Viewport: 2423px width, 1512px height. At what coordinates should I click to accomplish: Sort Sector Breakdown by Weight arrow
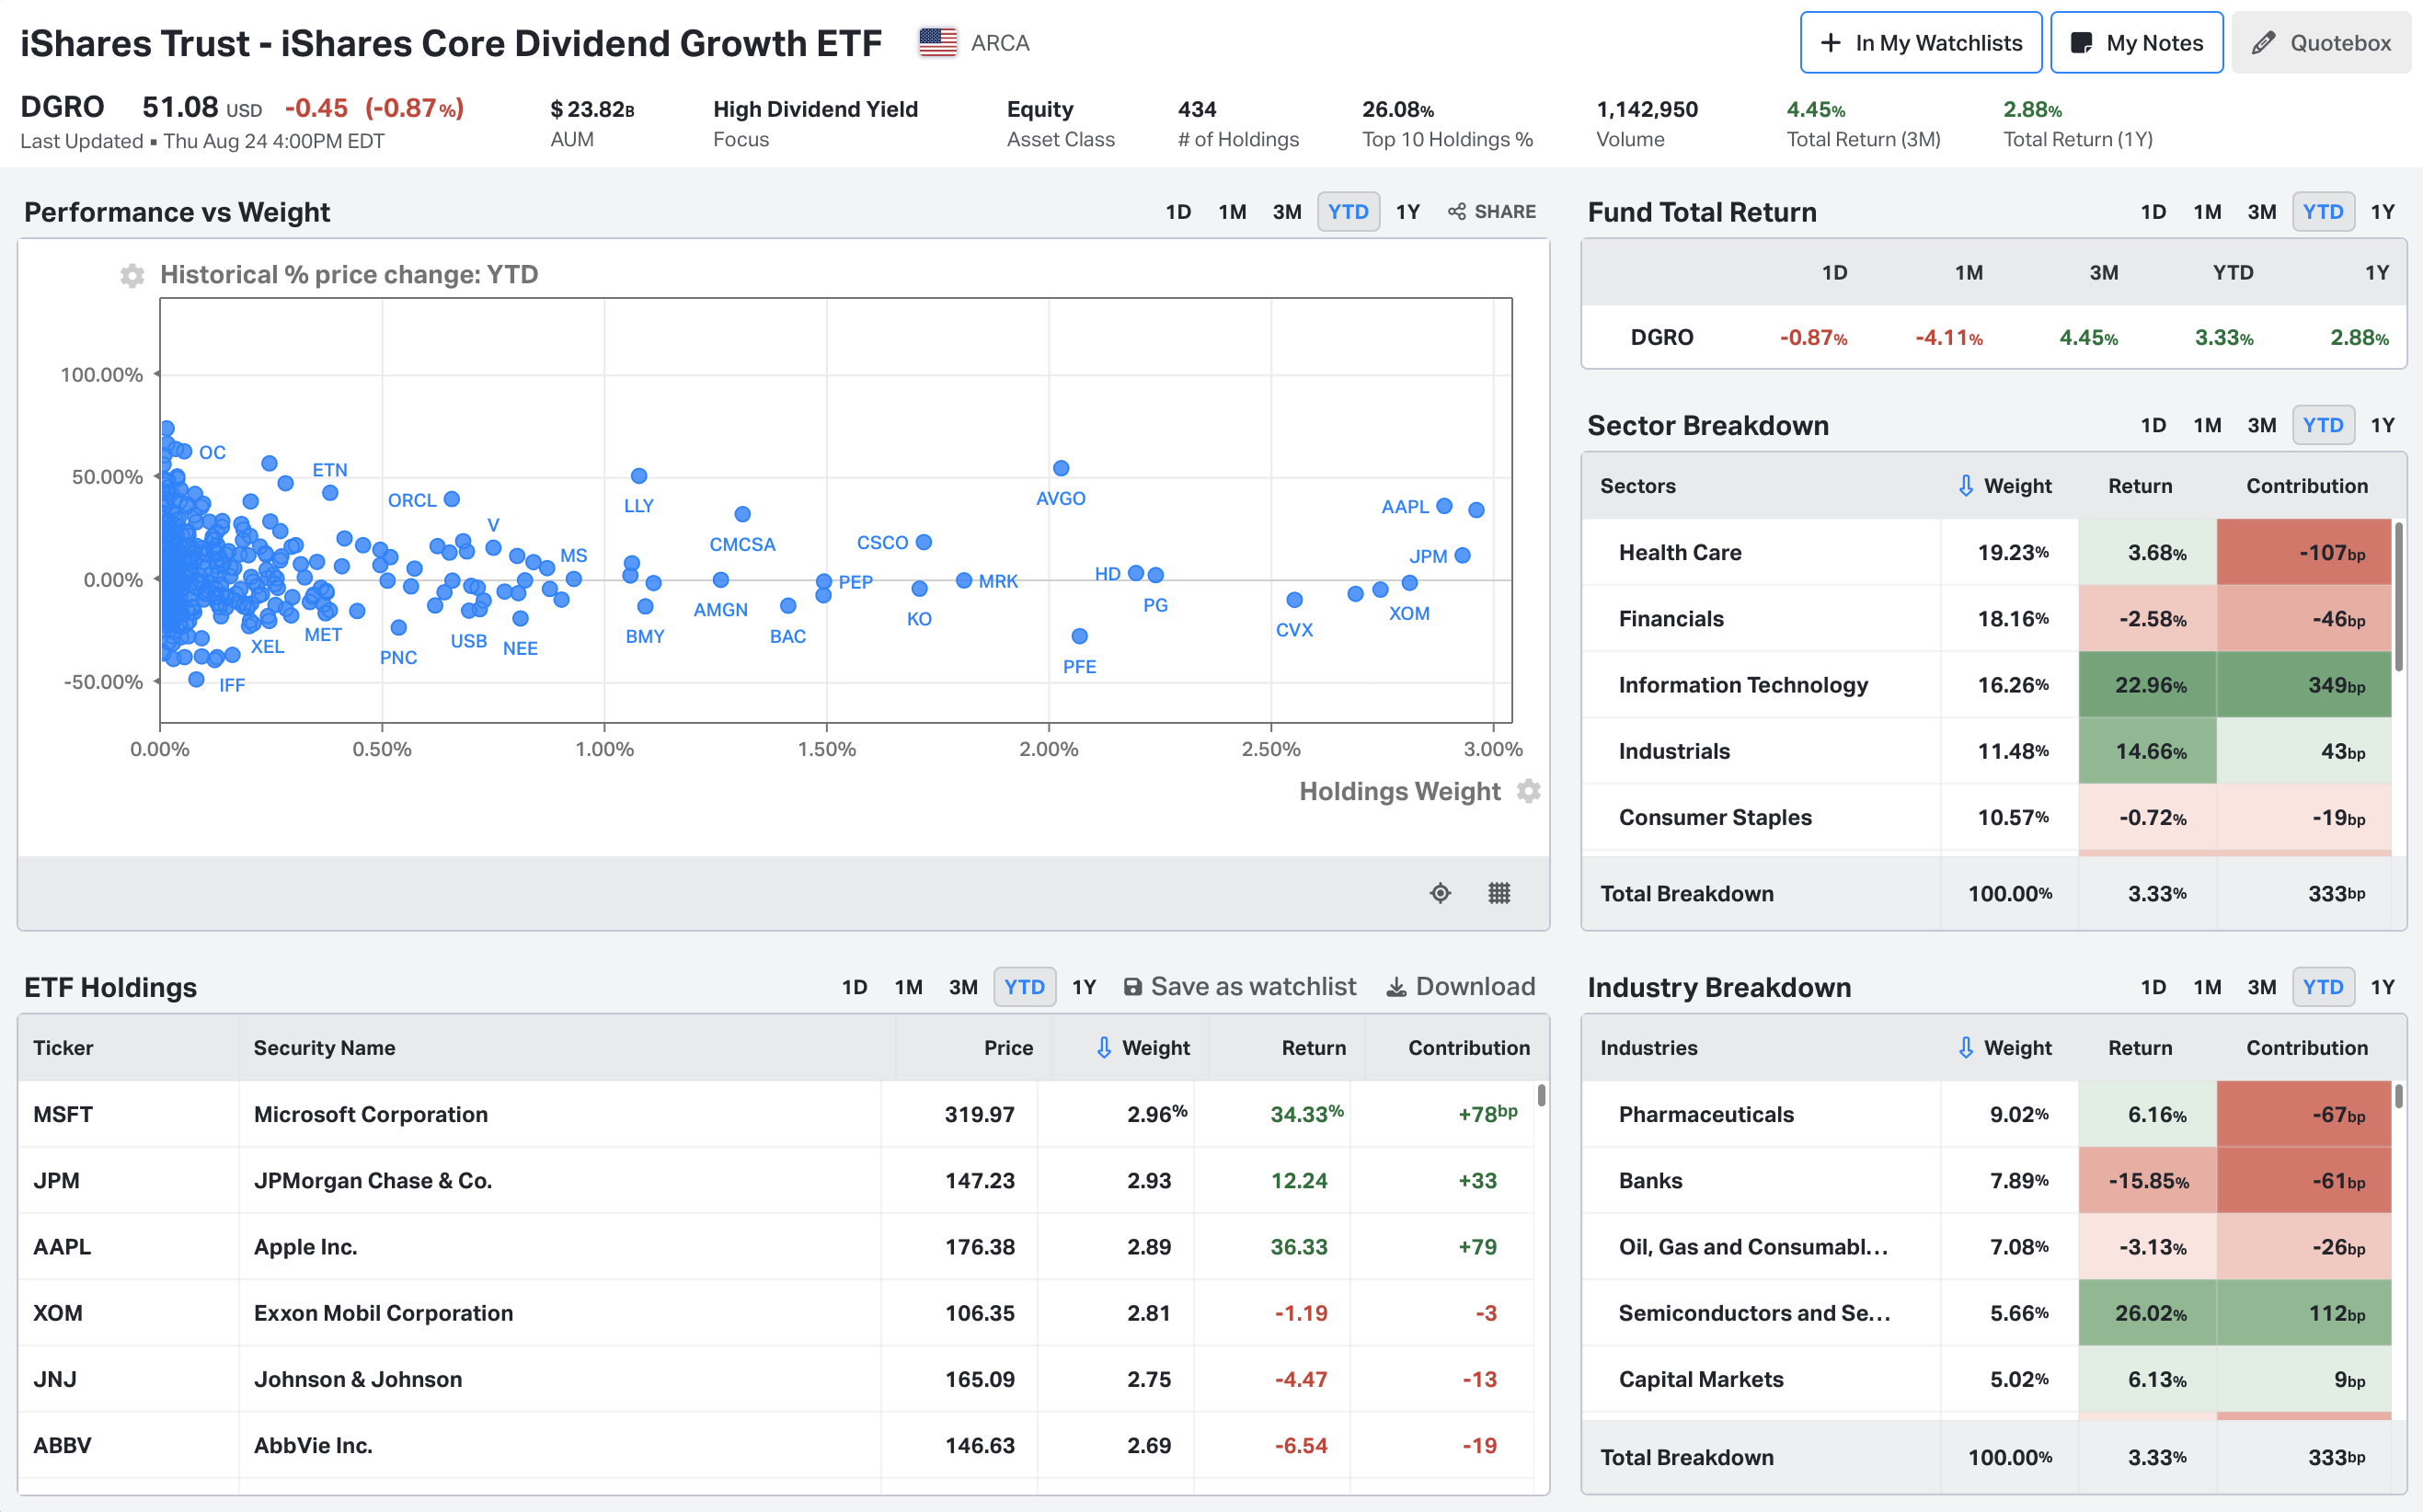[1965, 486]
